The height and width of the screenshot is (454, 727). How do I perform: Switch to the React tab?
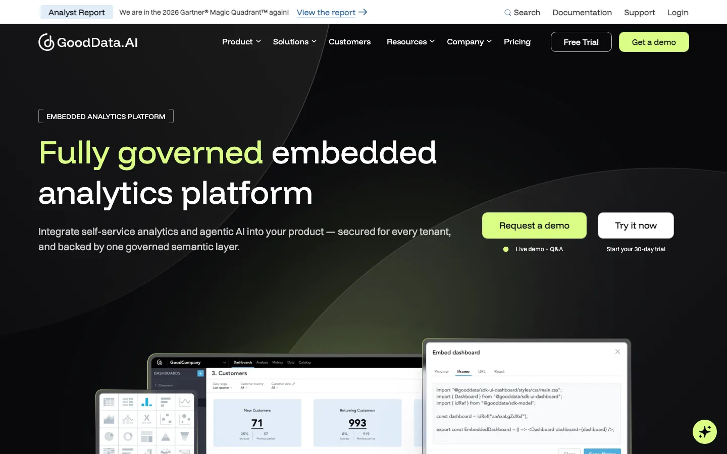tap(499, 372)
